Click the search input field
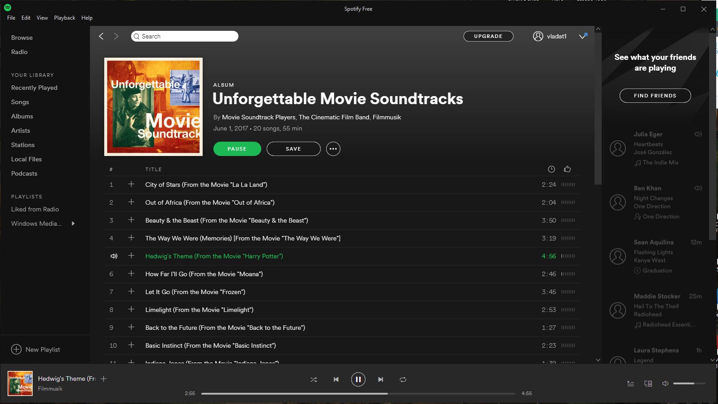 tap(185, 36)
